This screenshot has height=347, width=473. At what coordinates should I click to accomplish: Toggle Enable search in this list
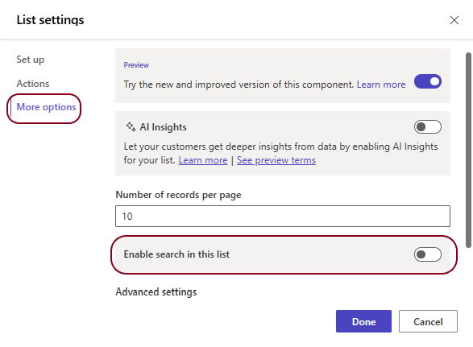click(427, 254)
